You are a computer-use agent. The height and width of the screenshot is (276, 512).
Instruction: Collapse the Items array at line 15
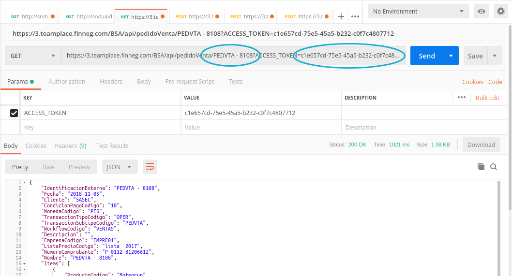click(24, 264)
